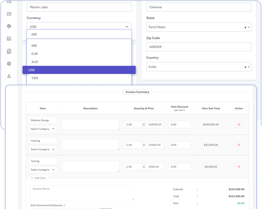Image resolution: width=262 pixels, height=209 pixels.
Task: Click the Website Design description box
Action: pos(90,125)
